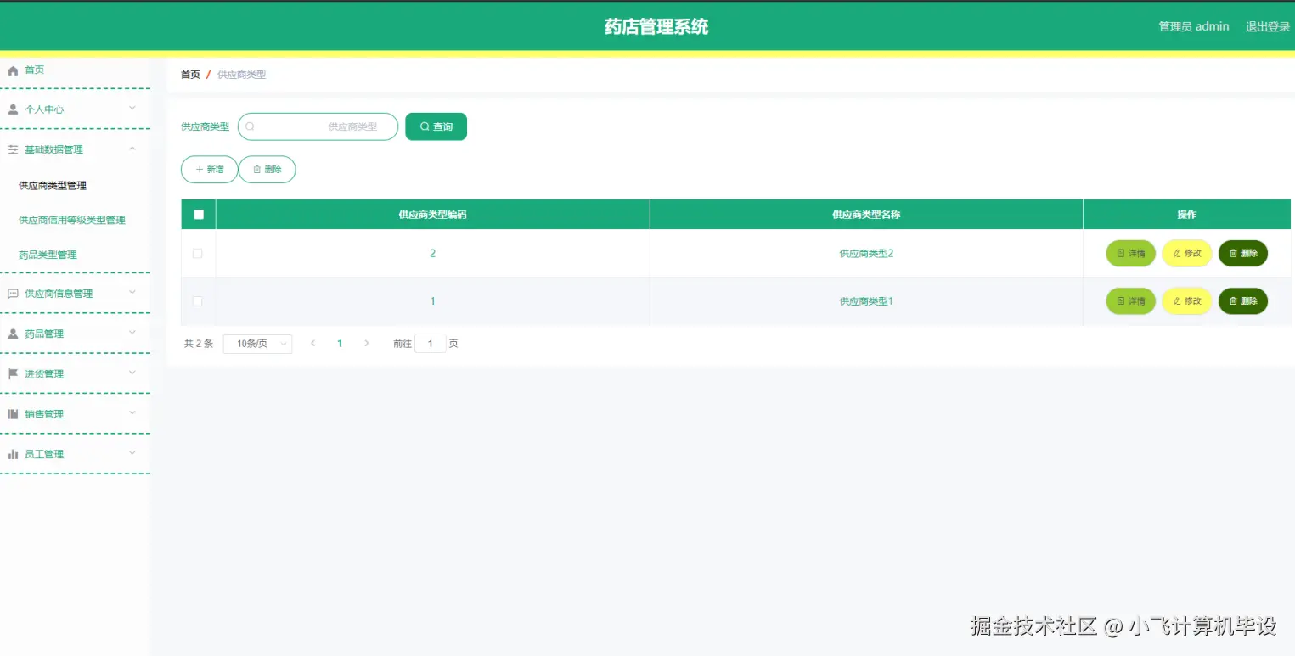Image resolution: width=1295 pixels, height=656 pixels.
Task: Check the checkbox for row 供应商类型2
Action: (x=198, y=254)
